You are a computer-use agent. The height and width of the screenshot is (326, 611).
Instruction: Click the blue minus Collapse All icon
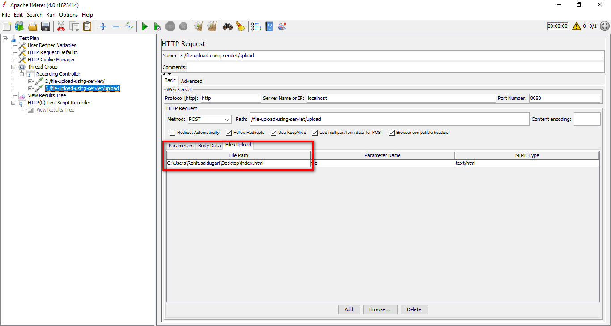[116, 26]
